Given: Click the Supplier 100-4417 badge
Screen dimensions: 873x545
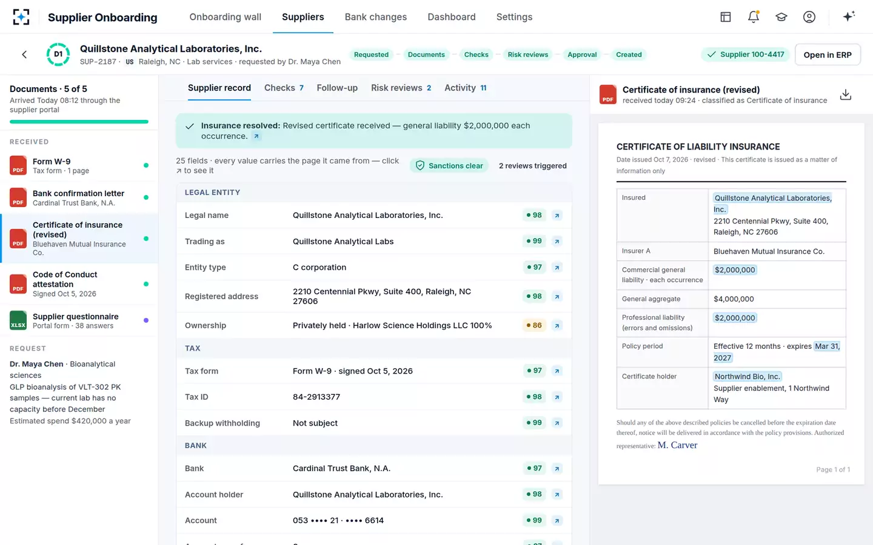Looking at the screenshot, I should point(746,54).
